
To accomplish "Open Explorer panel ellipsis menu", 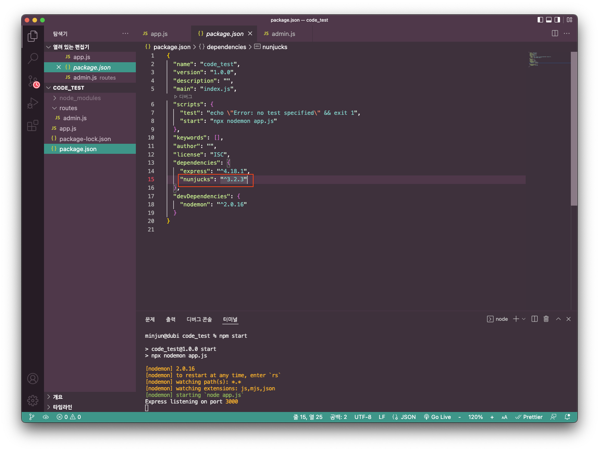I will pyautogui.click(x=125, y=34).
